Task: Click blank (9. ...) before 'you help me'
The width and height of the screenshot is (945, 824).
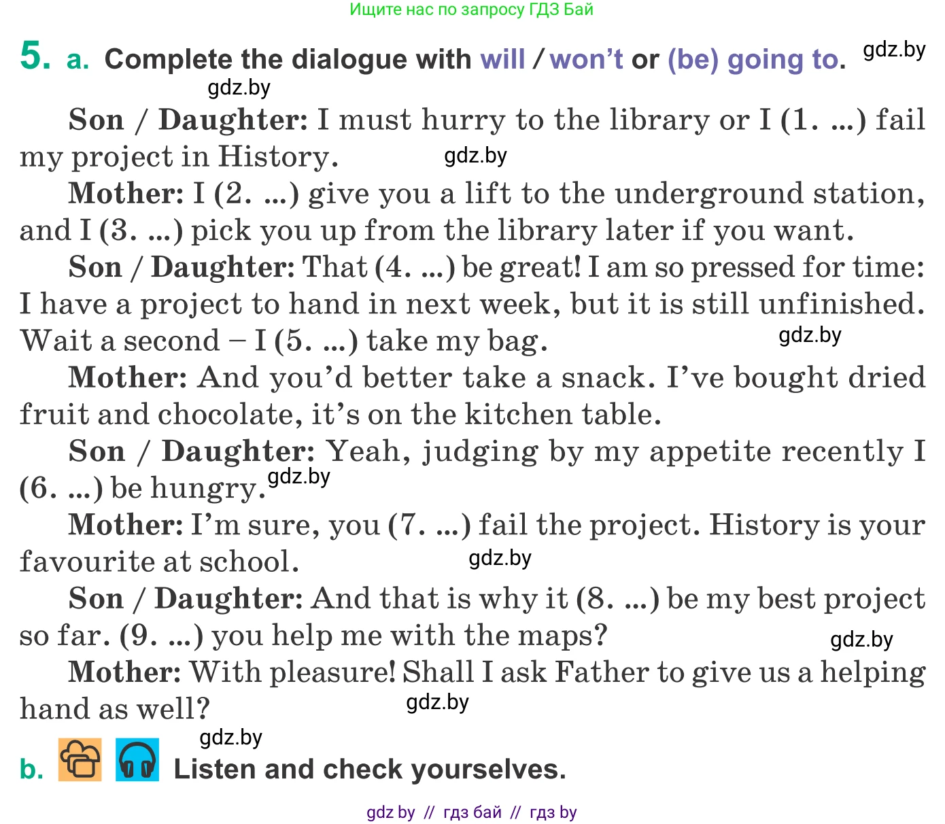Action: [x=162, y=636]
